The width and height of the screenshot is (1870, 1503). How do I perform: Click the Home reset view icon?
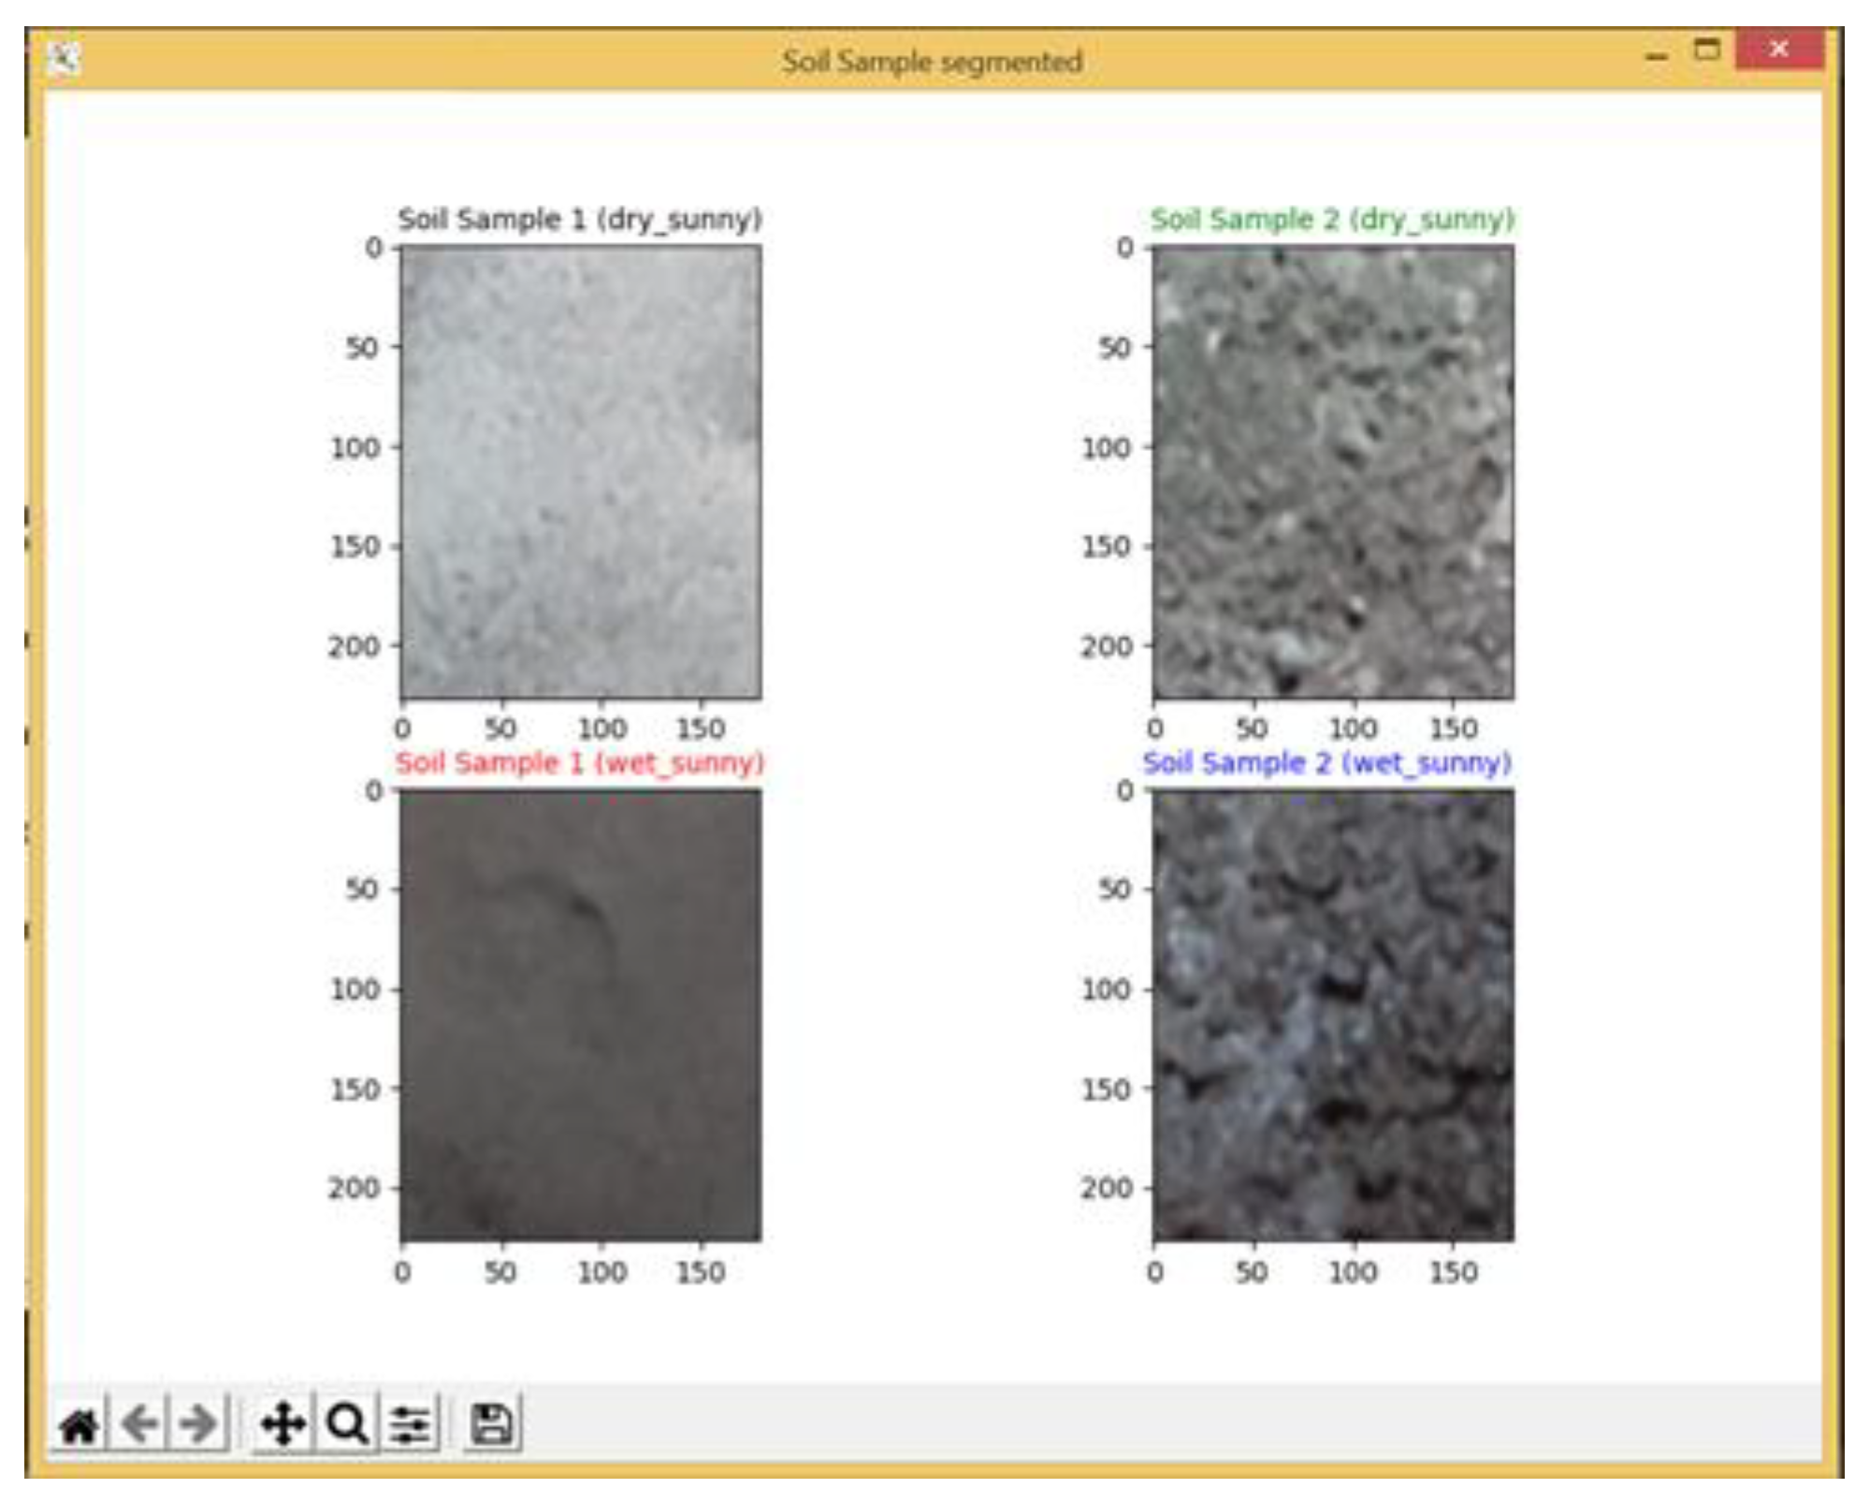(79, 1425)
